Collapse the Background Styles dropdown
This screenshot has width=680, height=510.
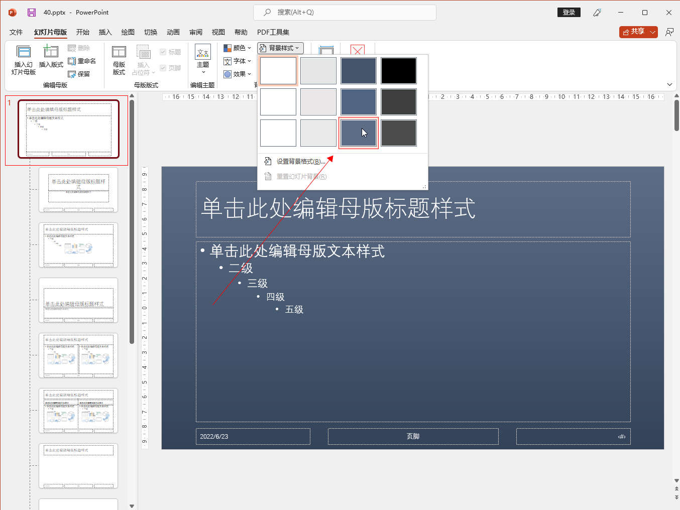tap(280, 48)
